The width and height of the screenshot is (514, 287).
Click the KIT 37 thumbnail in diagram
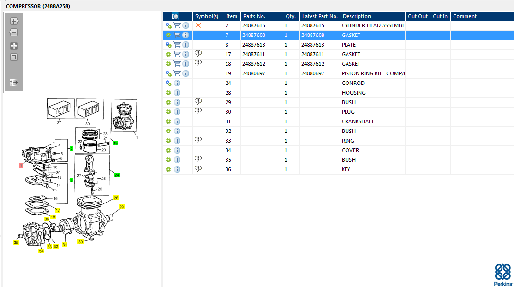coord(60,109)
